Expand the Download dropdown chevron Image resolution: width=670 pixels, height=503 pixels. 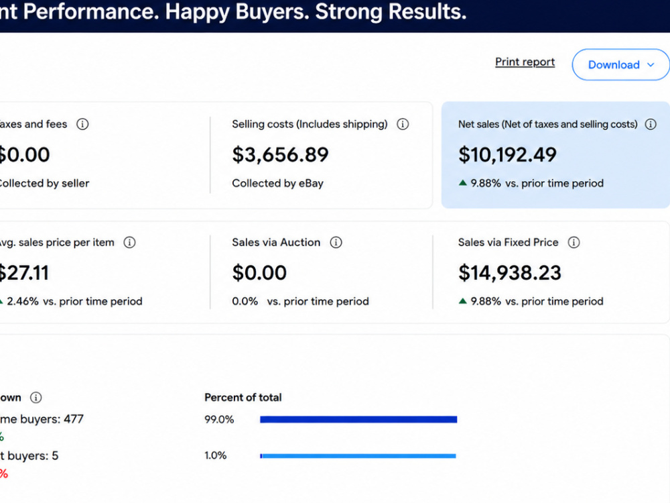pos(651,64)
